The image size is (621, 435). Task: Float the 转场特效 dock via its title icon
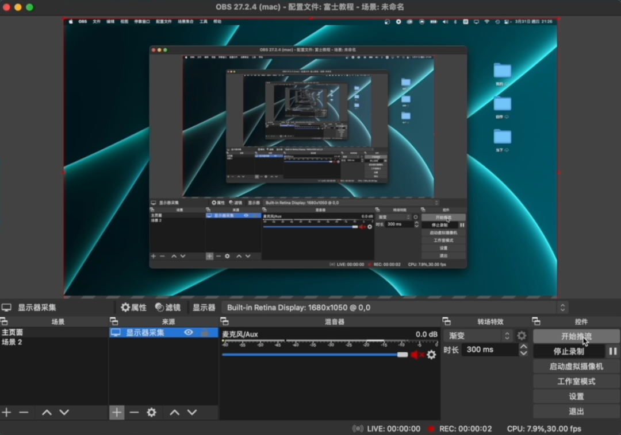447,321
